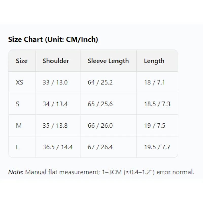Select the S size row label
The height and width of the screenshot is (203, 203).
point(18,104)
